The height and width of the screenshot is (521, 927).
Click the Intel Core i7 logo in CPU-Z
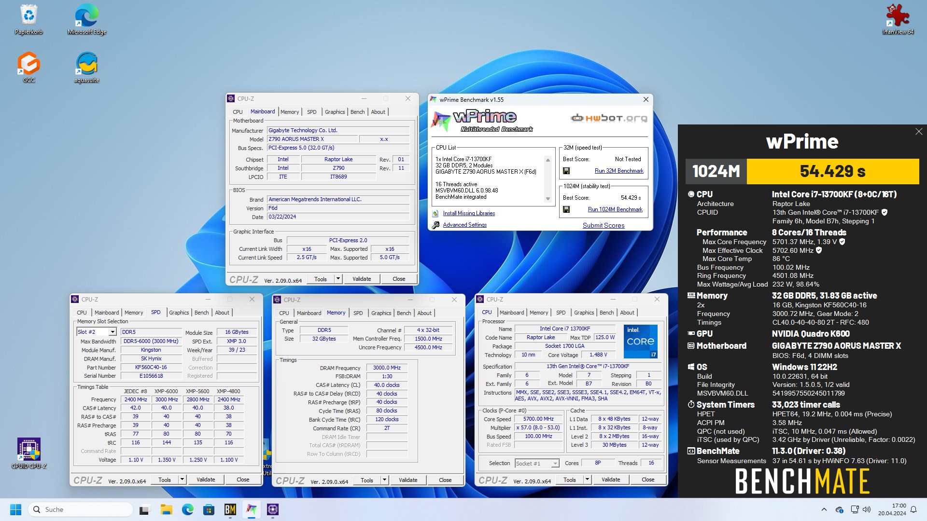pyautogui.click(x=641, y=342)
